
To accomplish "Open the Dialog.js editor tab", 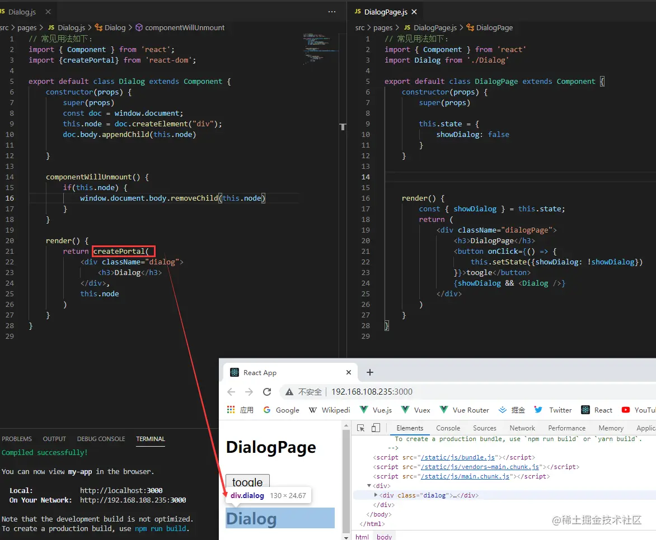I will [22, 12].
